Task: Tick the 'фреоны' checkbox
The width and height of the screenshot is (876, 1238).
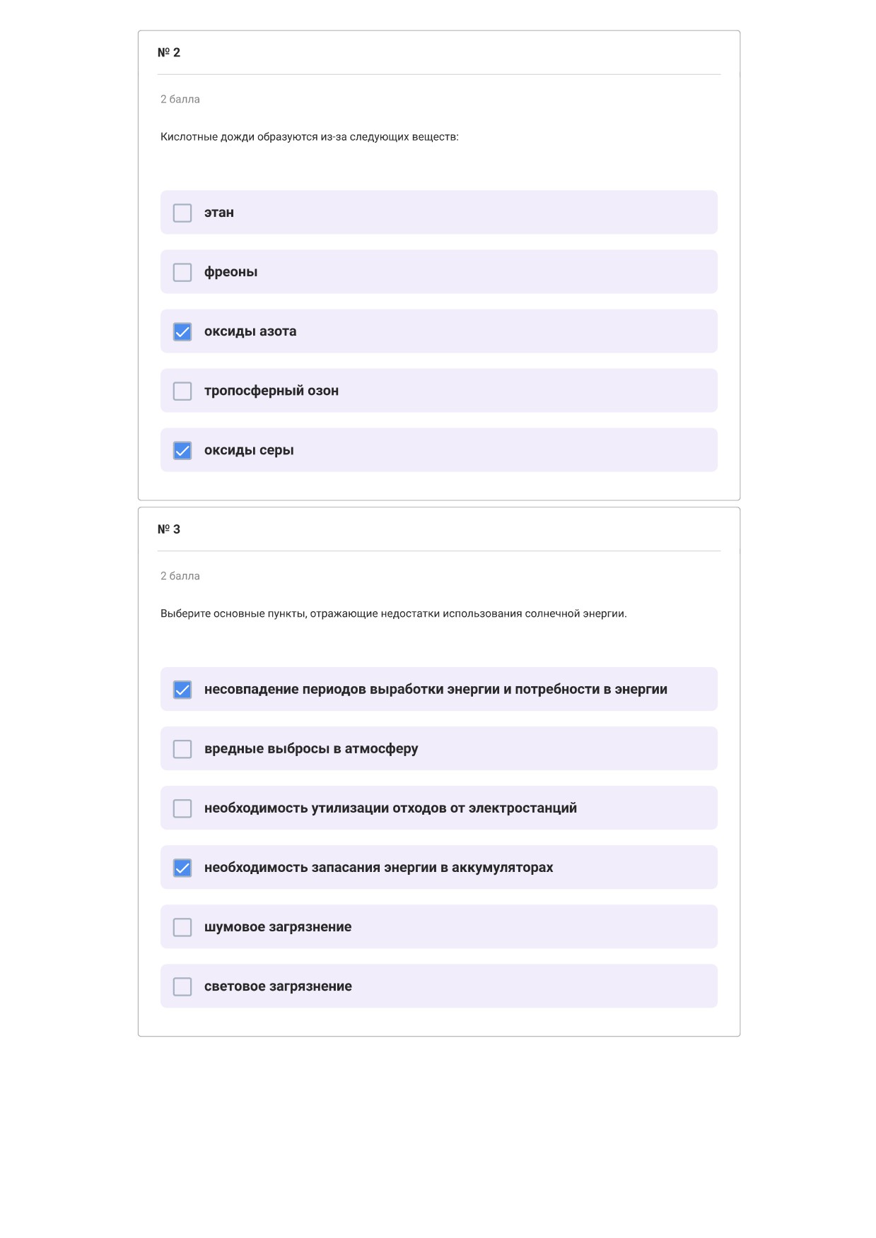Action: [182, 272]
